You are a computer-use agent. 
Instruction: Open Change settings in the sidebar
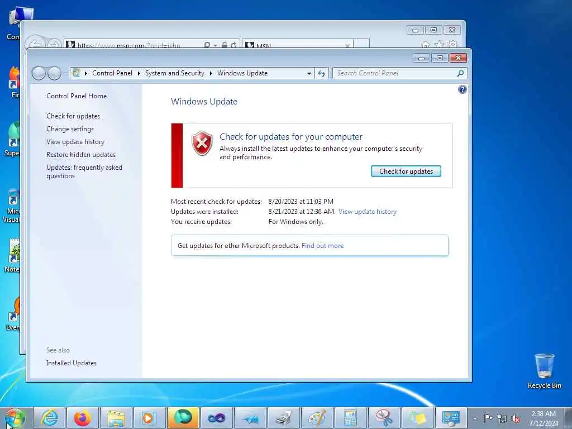coord(70,129)
